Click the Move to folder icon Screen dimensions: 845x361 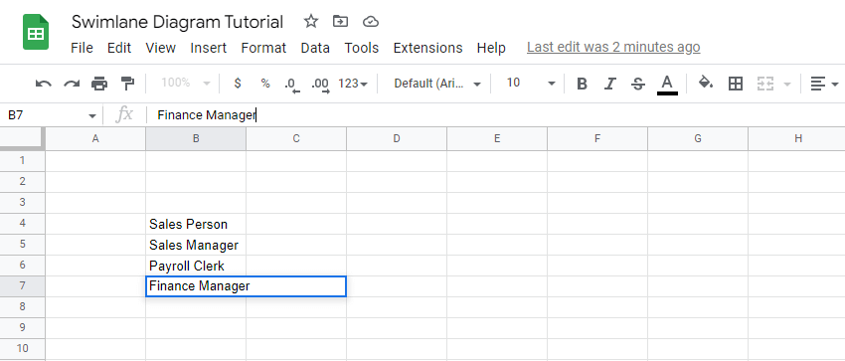[x=340, y=22]
